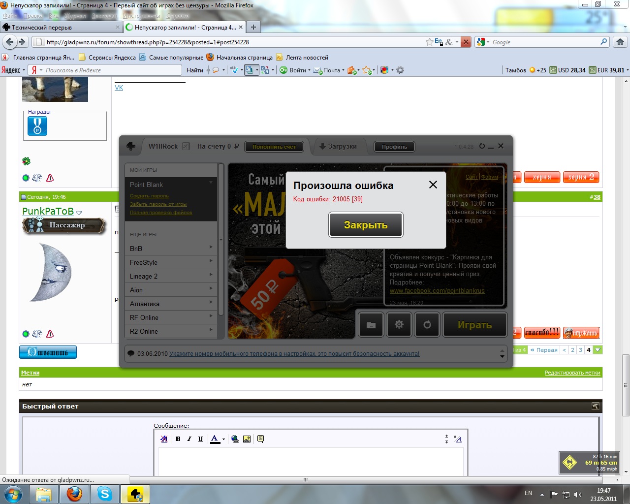Click the Ответить reply button
The width and height of the screenshot is (630, 504).
click(x=48, y=352)
